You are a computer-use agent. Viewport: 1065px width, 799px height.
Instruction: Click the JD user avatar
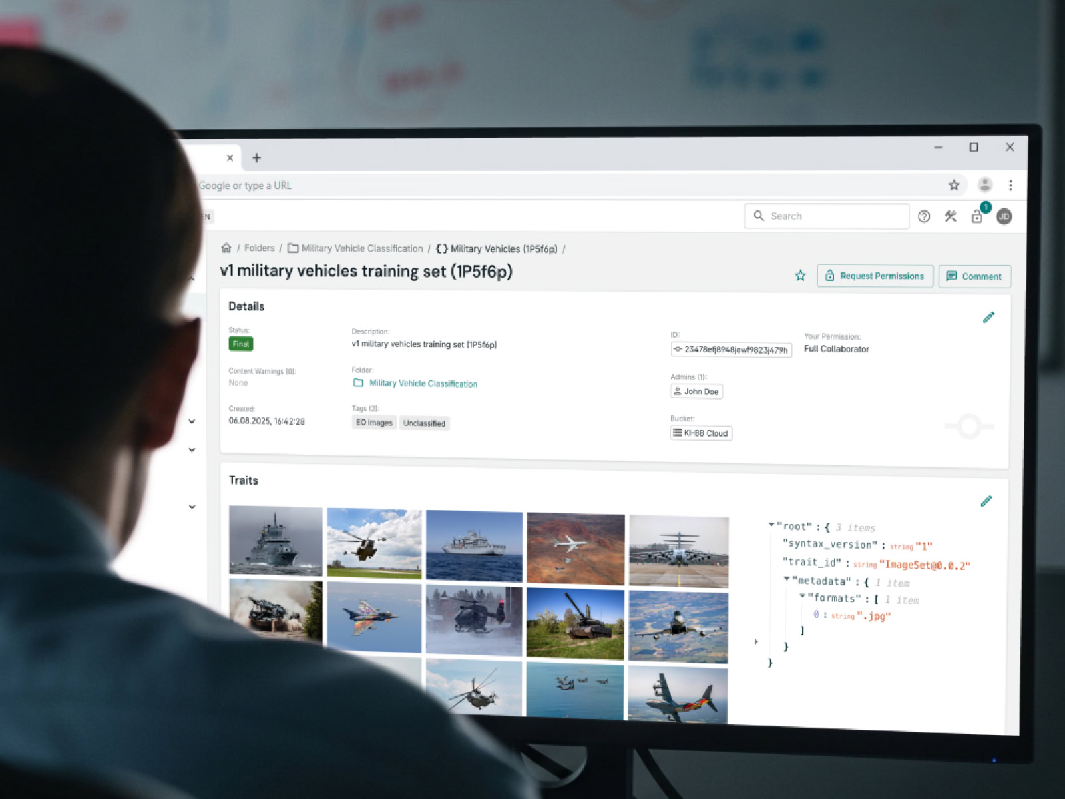click(x=1004, y=216)
